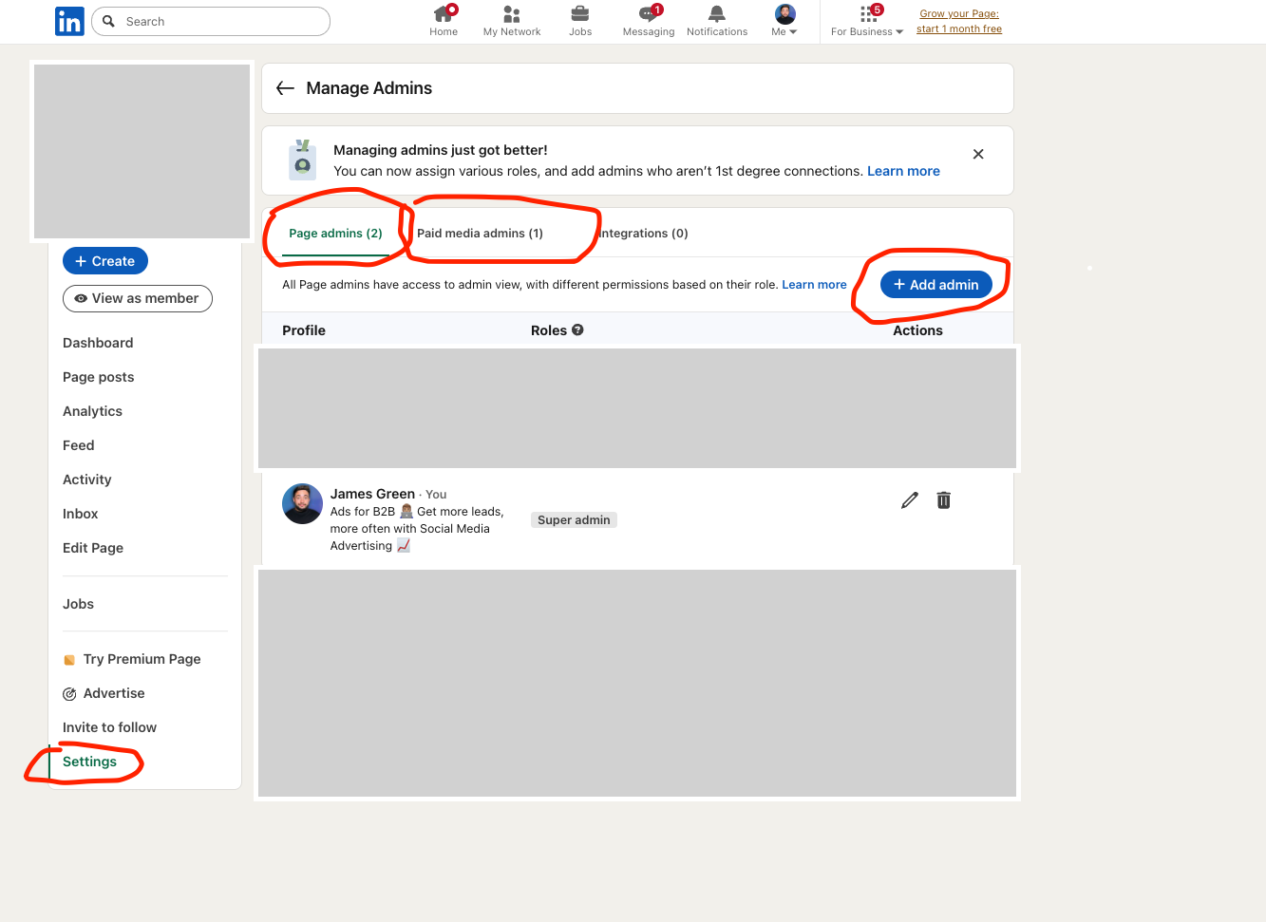Open the Jobs briefcase icon in the top bar
The width and height of the screenshot is (1266, 922).
[x=580, y=21]
